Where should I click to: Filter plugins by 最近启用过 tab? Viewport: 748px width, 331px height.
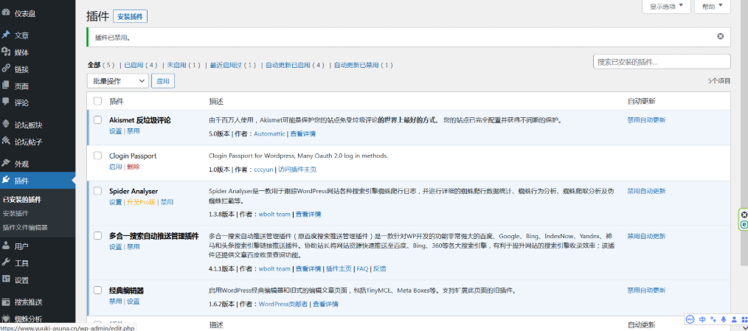(x=226, y=65)
